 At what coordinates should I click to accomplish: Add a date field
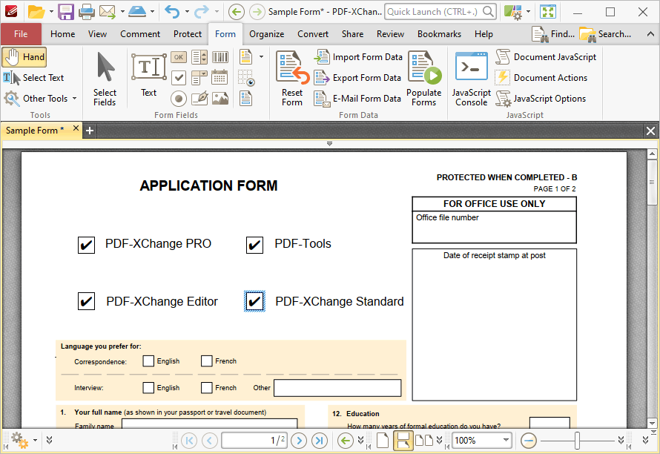coord(220,77)
